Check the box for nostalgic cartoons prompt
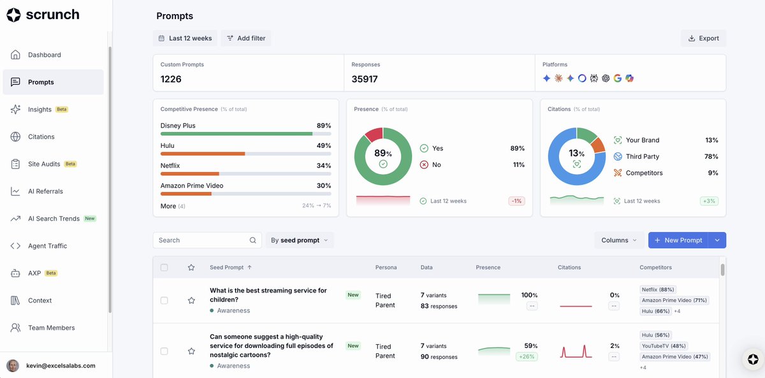This screenshot has height=378, width=765. pos(164,351)
